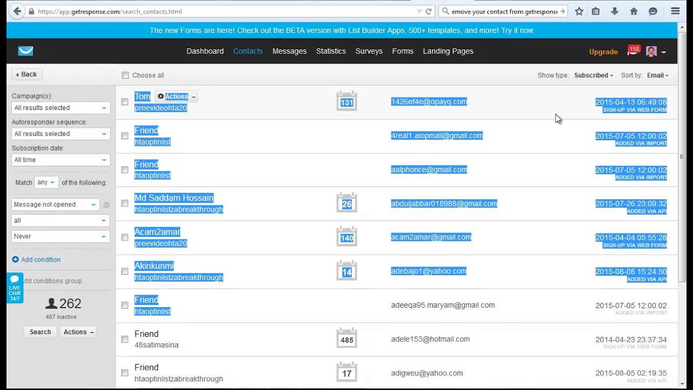Select checkbox for Acam2amar contact
Screen dimensions: 693x390
point(125,237)
